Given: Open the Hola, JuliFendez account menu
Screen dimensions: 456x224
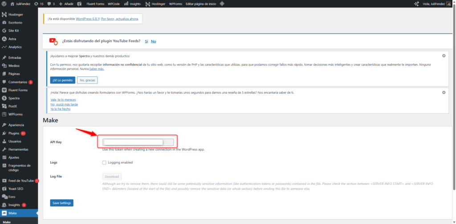Looking at the screenshot, I should tap(436, 4).
